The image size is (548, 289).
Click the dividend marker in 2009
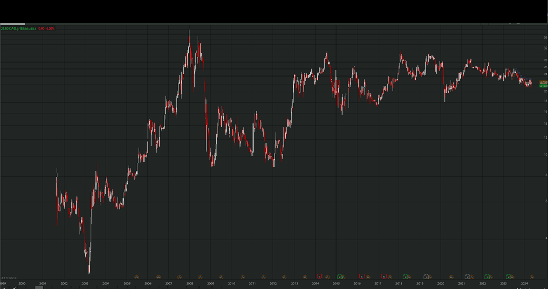(x=221, y=277)
